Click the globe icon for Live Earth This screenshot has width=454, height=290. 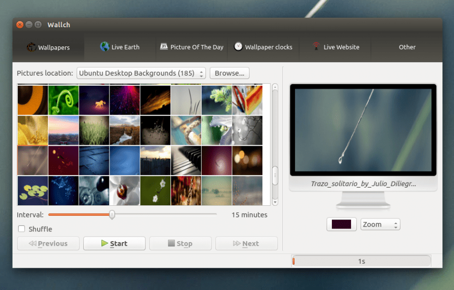coord(104,46)
